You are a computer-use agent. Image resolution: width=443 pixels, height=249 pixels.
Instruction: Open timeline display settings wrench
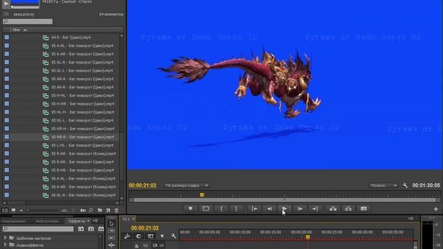(174, 236)
